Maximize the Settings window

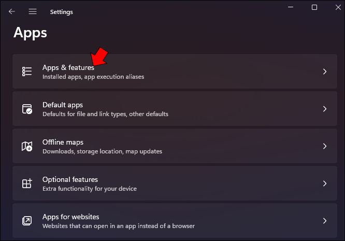314,7
